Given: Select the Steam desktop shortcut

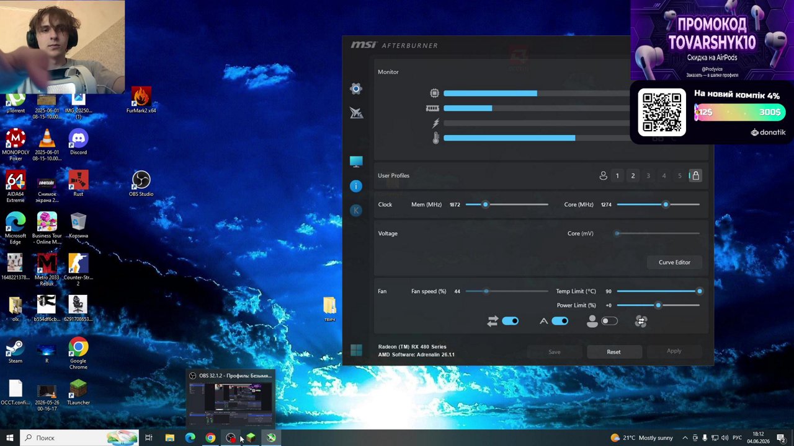Looking at the screenshot, I should click(x=16, y=351).
